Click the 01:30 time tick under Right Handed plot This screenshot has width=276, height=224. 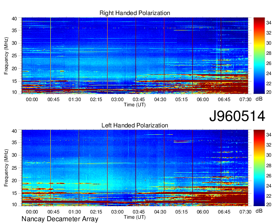tap(75, 99)
